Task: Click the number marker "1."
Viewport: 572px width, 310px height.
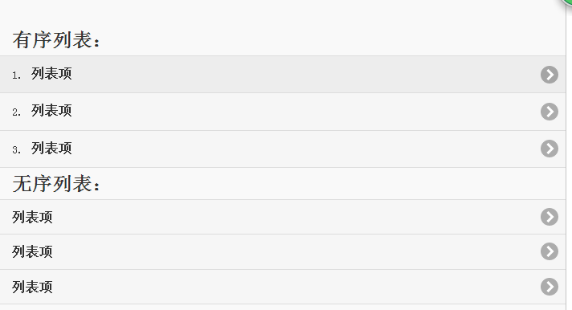Action: tap(16, 75)
